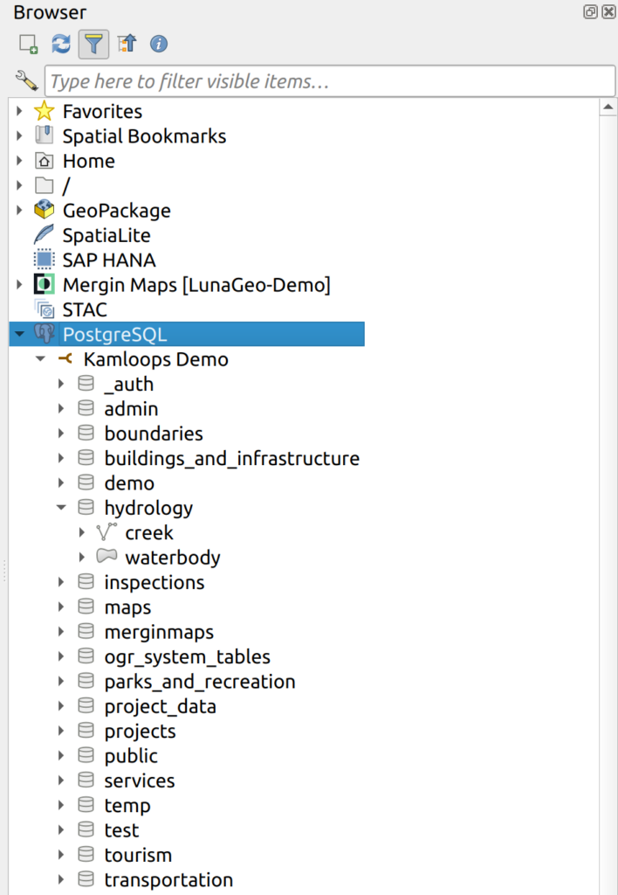Toggle the Filter Browser button
This screenshot has height=895, width=618.
(x=93, y=44)
